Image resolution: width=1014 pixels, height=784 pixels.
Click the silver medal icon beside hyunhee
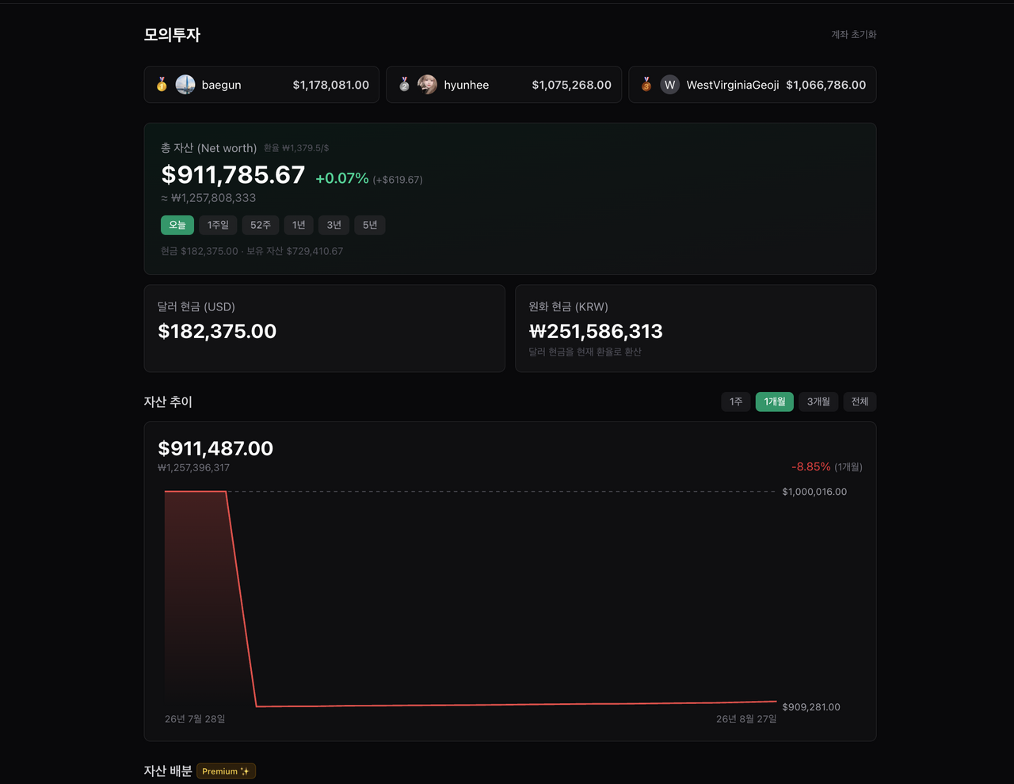[404, 85]
